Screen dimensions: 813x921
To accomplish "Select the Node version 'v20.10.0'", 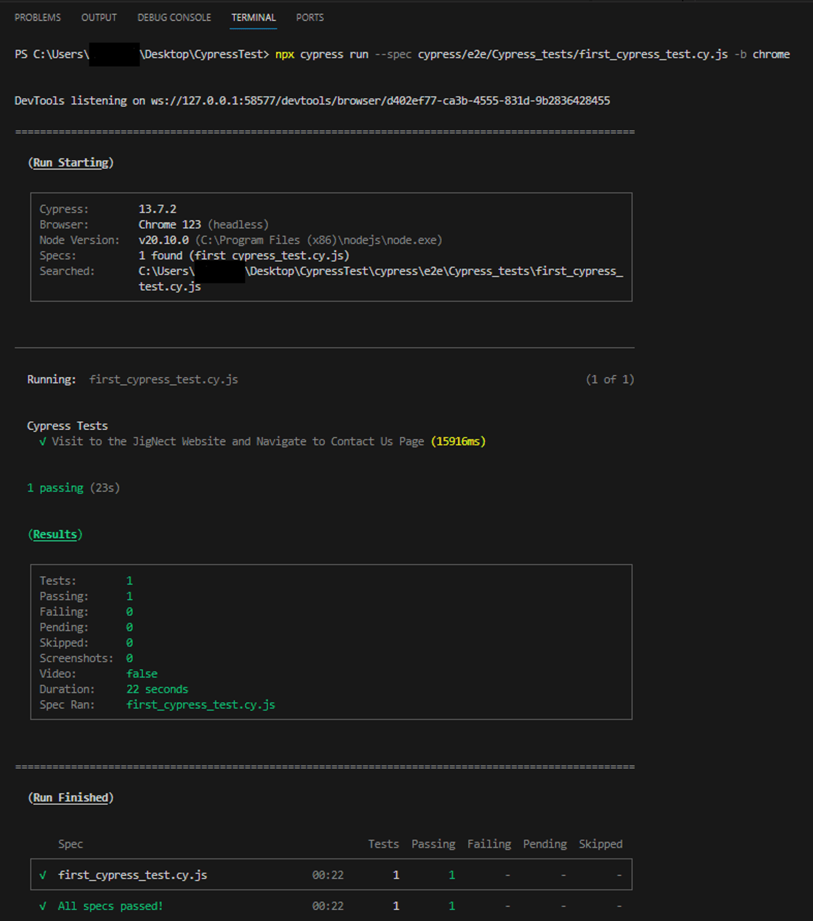I will (164, 240).
